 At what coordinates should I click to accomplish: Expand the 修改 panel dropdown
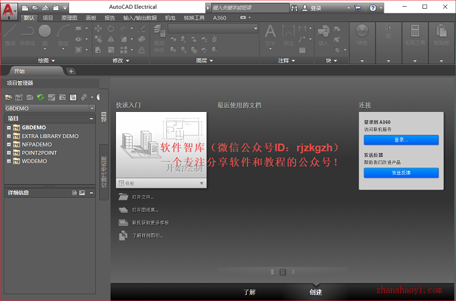pyautogui.click(x=121, y=60)
